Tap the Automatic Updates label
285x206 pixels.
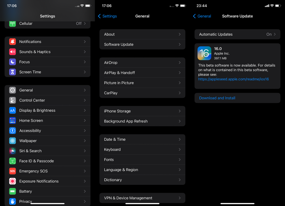pyautogui.click(x=216, y=34)
